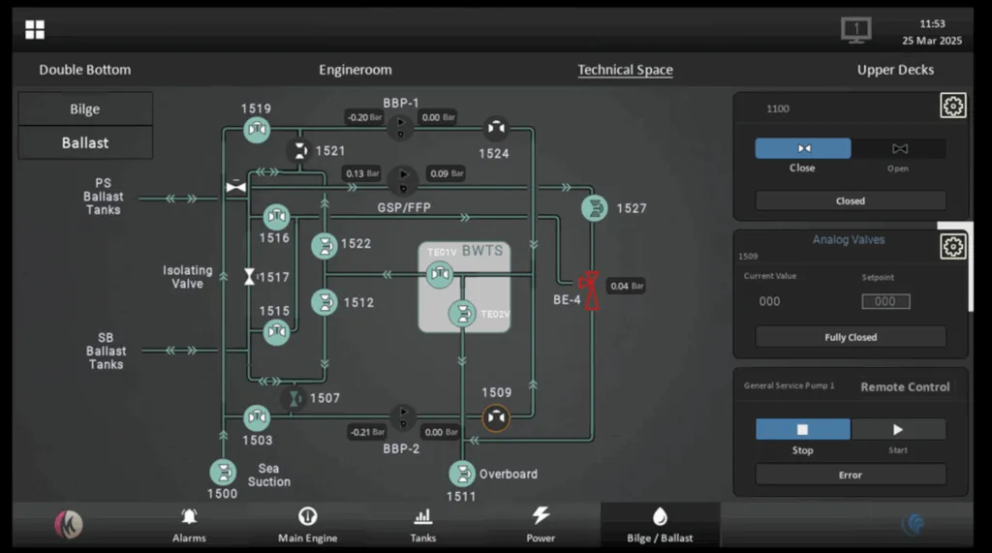Select sea suction valve 1500
The width and height of the screenshot is (992, 553).
(x=223, y=472)
